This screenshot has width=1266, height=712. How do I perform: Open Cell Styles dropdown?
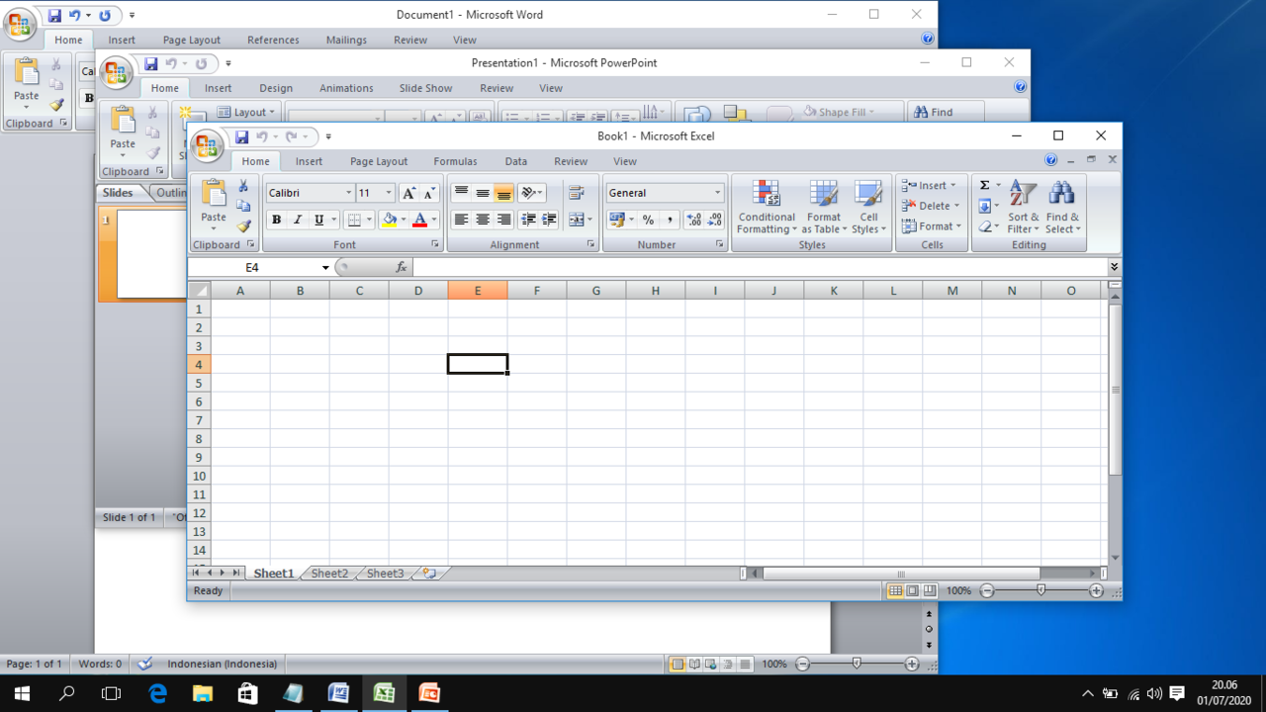pyautogui.click(x=868, y=208)
